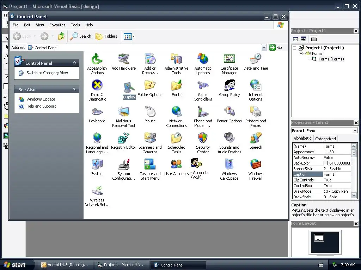This screenshot has height=270, width=361.
Task: Select the Display icon
Action: (129, 90)
